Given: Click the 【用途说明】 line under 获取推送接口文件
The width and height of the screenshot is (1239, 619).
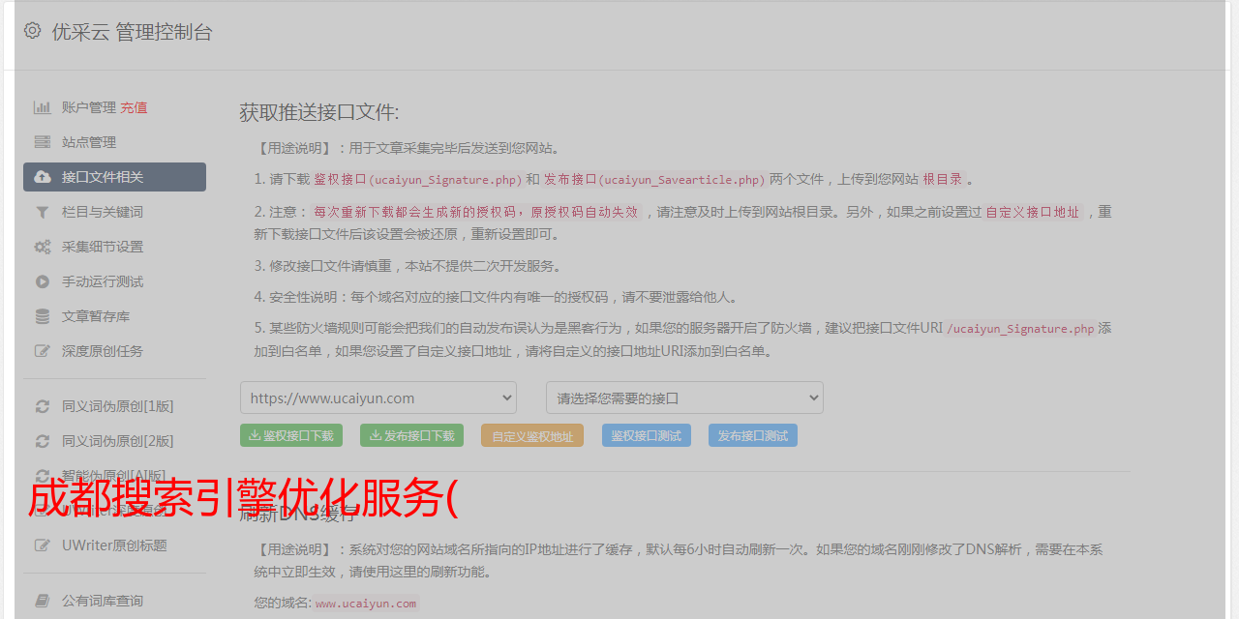Looking at the screenshot, I should point(408,148).
